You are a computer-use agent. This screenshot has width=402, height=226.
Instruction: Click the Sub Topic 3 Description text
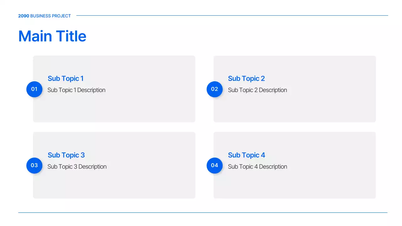tap(77, 167)
